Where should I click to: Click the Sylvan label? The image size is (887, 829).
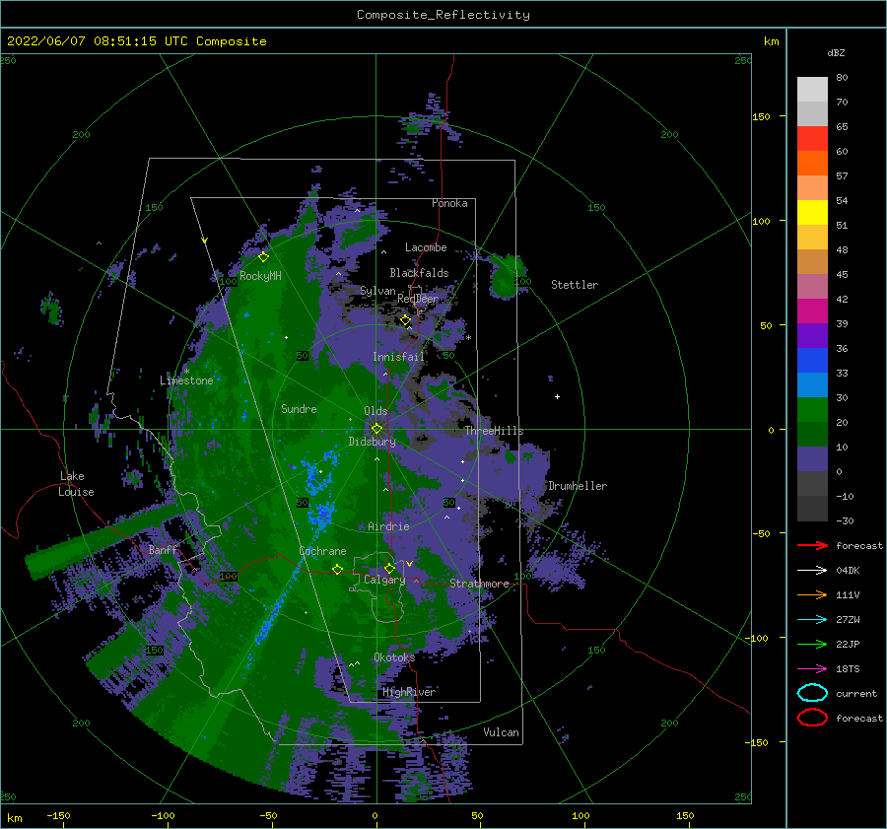(377, 292)
